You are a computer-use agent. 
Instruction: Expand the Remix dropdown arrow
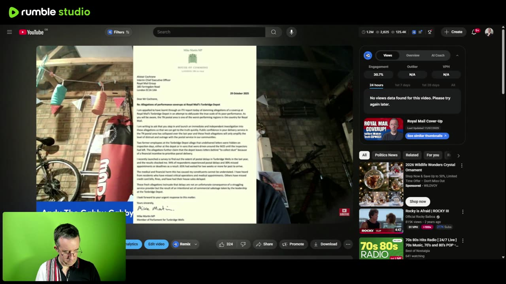(195, 244)
